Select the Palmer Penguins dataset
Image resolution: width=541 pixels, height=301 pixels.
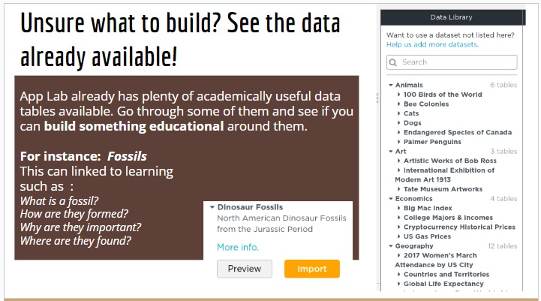point(432,142)
